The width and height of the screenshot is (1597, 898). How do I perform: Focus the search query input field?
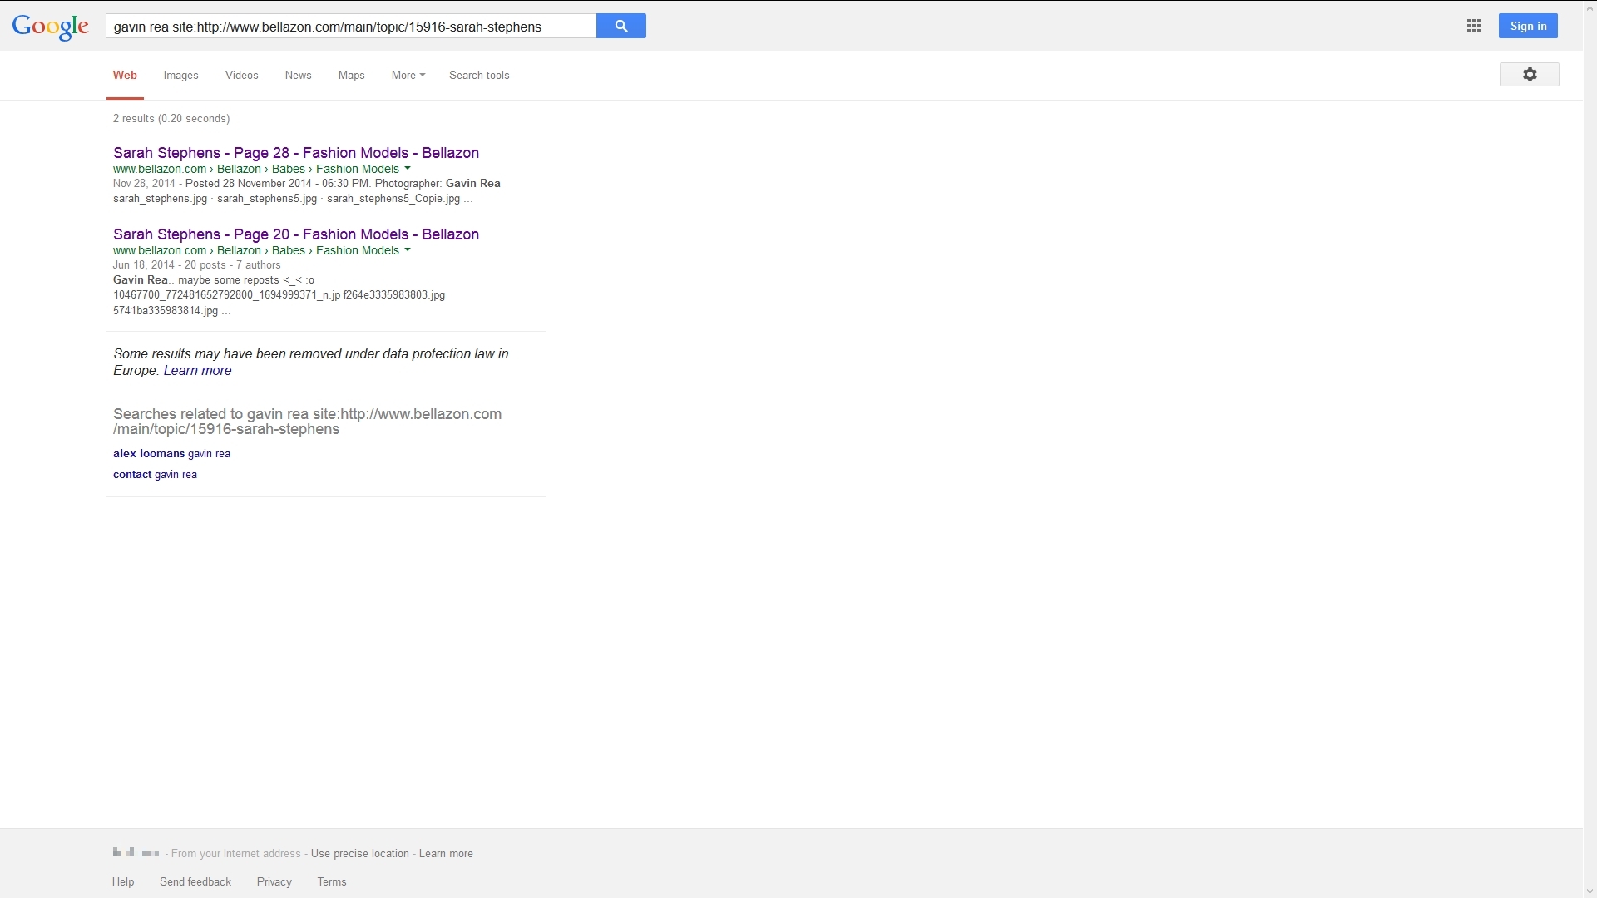pyautogui.click(x=349, y=27)
